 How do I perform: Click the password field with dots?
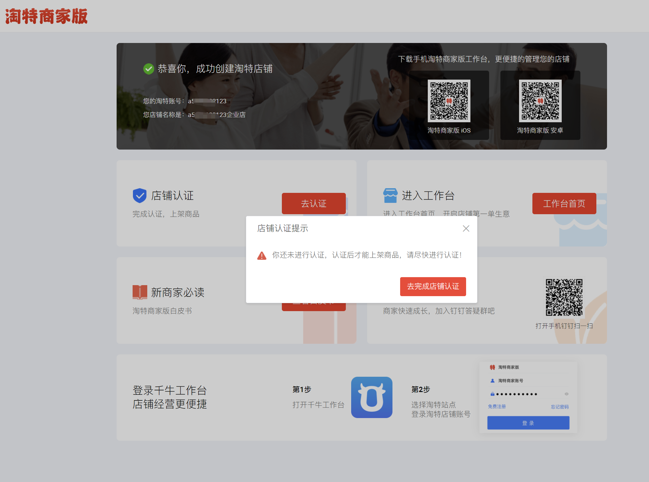point(528,394)
